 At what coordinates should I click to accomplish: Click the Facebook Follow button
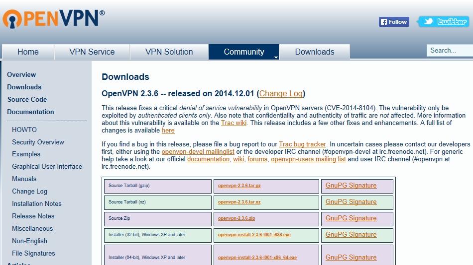click(394, 22)
